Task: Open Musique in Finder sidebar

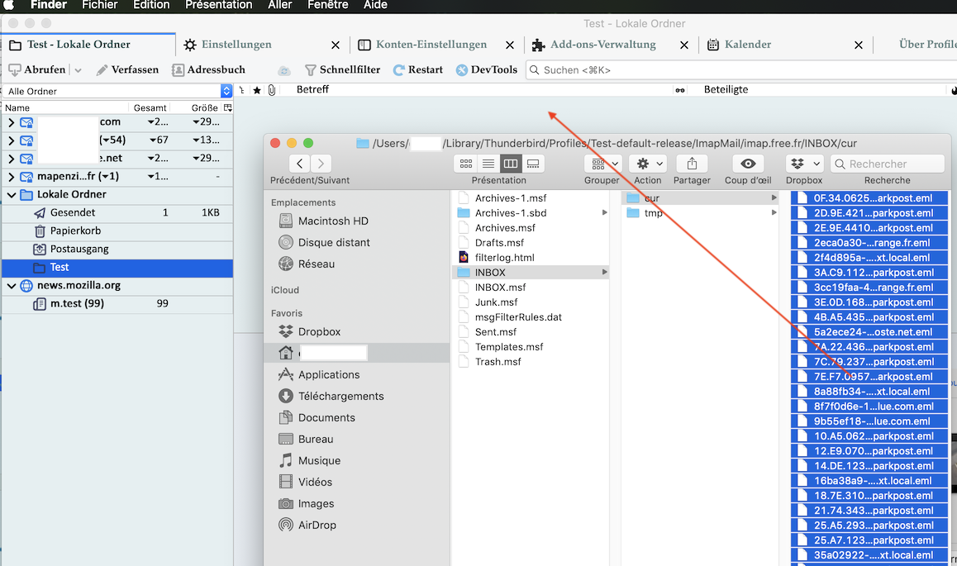Action: pyautogui.click(x=319, y=460)
